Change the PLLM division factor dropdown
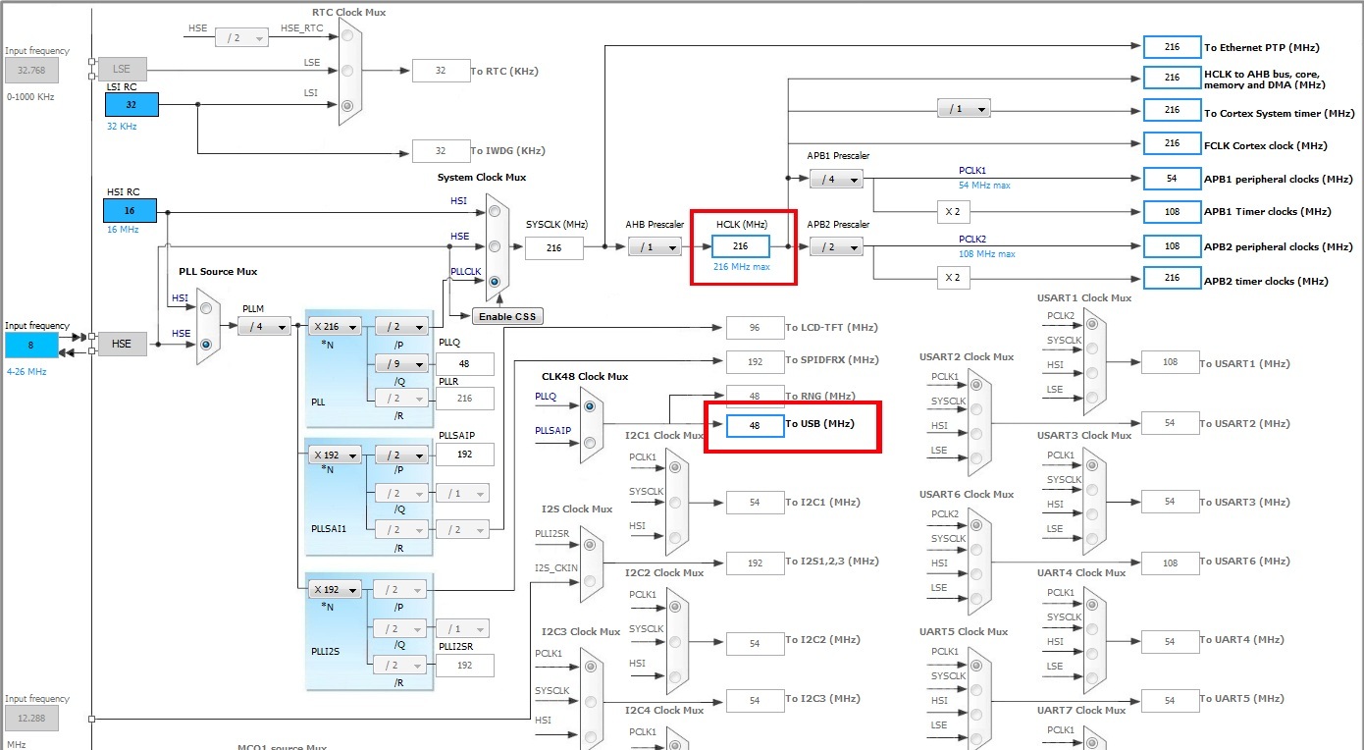Image resolution: width=1364 pixels, height=750 pixels. (x=263, y=326)
